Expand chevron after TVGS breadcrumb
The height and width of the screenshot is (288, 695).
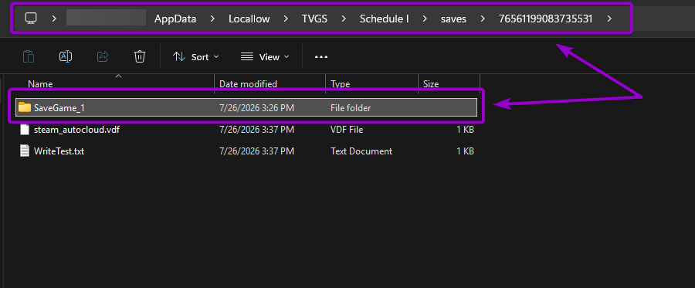(x=344, y=19)
